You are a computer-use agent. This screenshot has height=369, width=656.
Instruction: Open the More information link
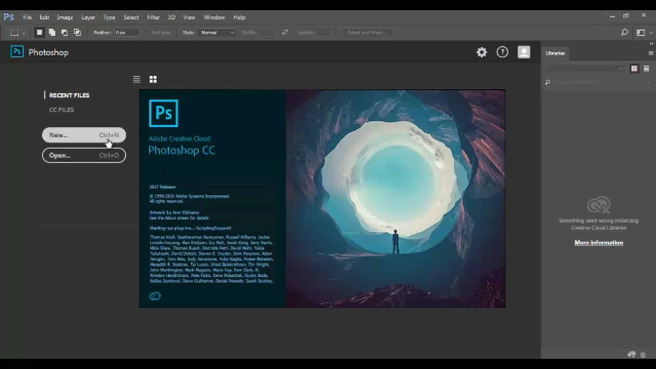tap(599, 243)
